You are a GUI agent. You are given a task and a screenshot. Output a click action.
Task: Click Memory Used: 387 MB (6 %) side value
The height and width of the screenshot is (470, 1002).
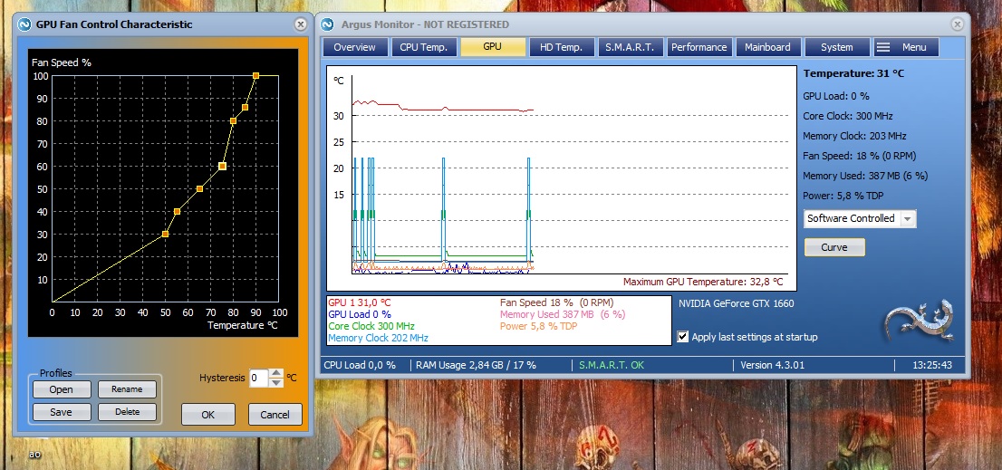click(865, 176)
